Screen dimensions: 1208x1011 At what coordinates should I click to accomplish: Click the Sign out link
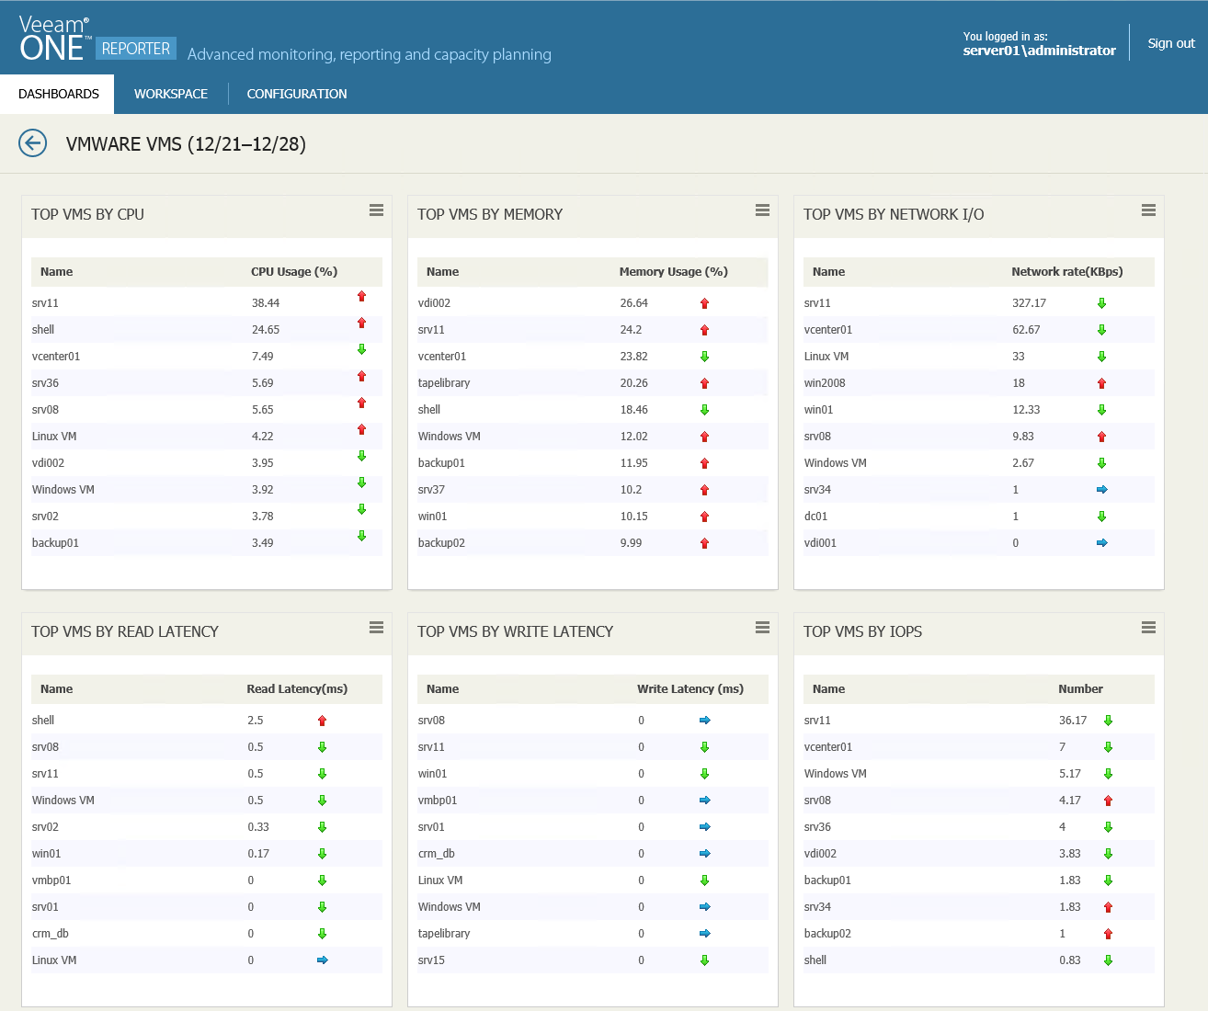tap(1170, 43)
